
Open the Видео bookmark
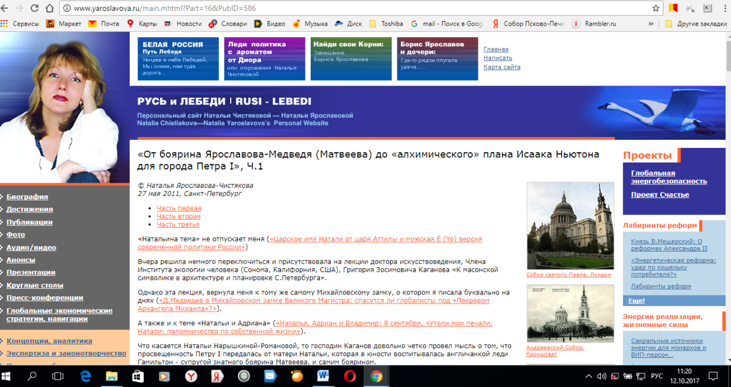click(270, 24)
